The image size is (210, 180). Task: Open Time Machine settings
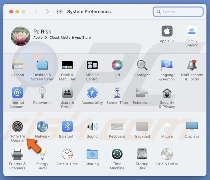[x=117, y=154]
